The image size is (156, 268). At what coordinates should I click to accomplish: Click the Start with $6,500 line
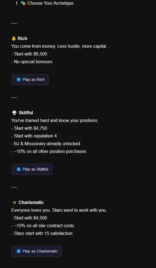(29, 54)
